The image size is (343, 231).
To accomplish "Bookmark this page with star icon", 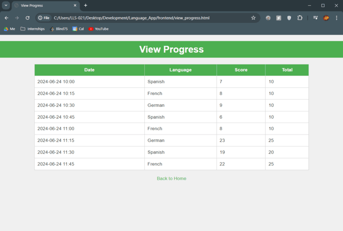I will (x=253, y=18).
